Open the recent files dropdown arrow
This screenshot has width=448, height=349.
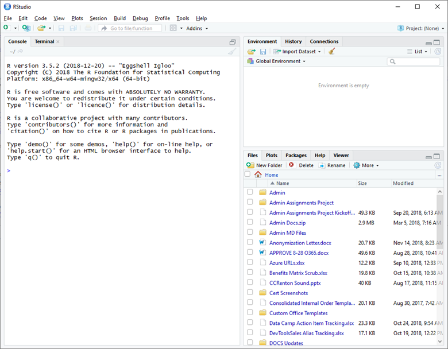tap(50, 28)
